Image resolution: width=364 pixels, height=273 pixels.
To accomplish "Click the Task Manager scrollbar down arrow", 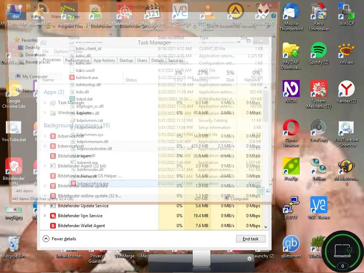I will click(x=266, y=227).
